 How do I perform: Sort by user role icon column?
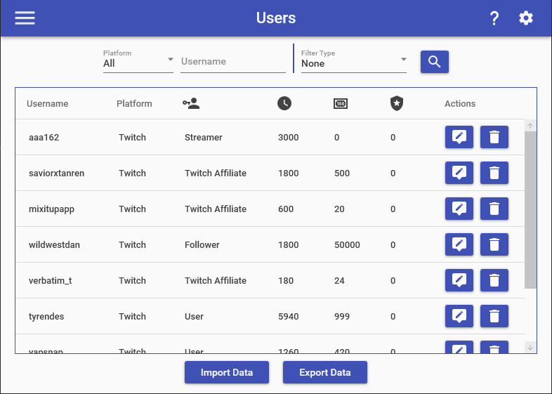(x=191, y=104)
